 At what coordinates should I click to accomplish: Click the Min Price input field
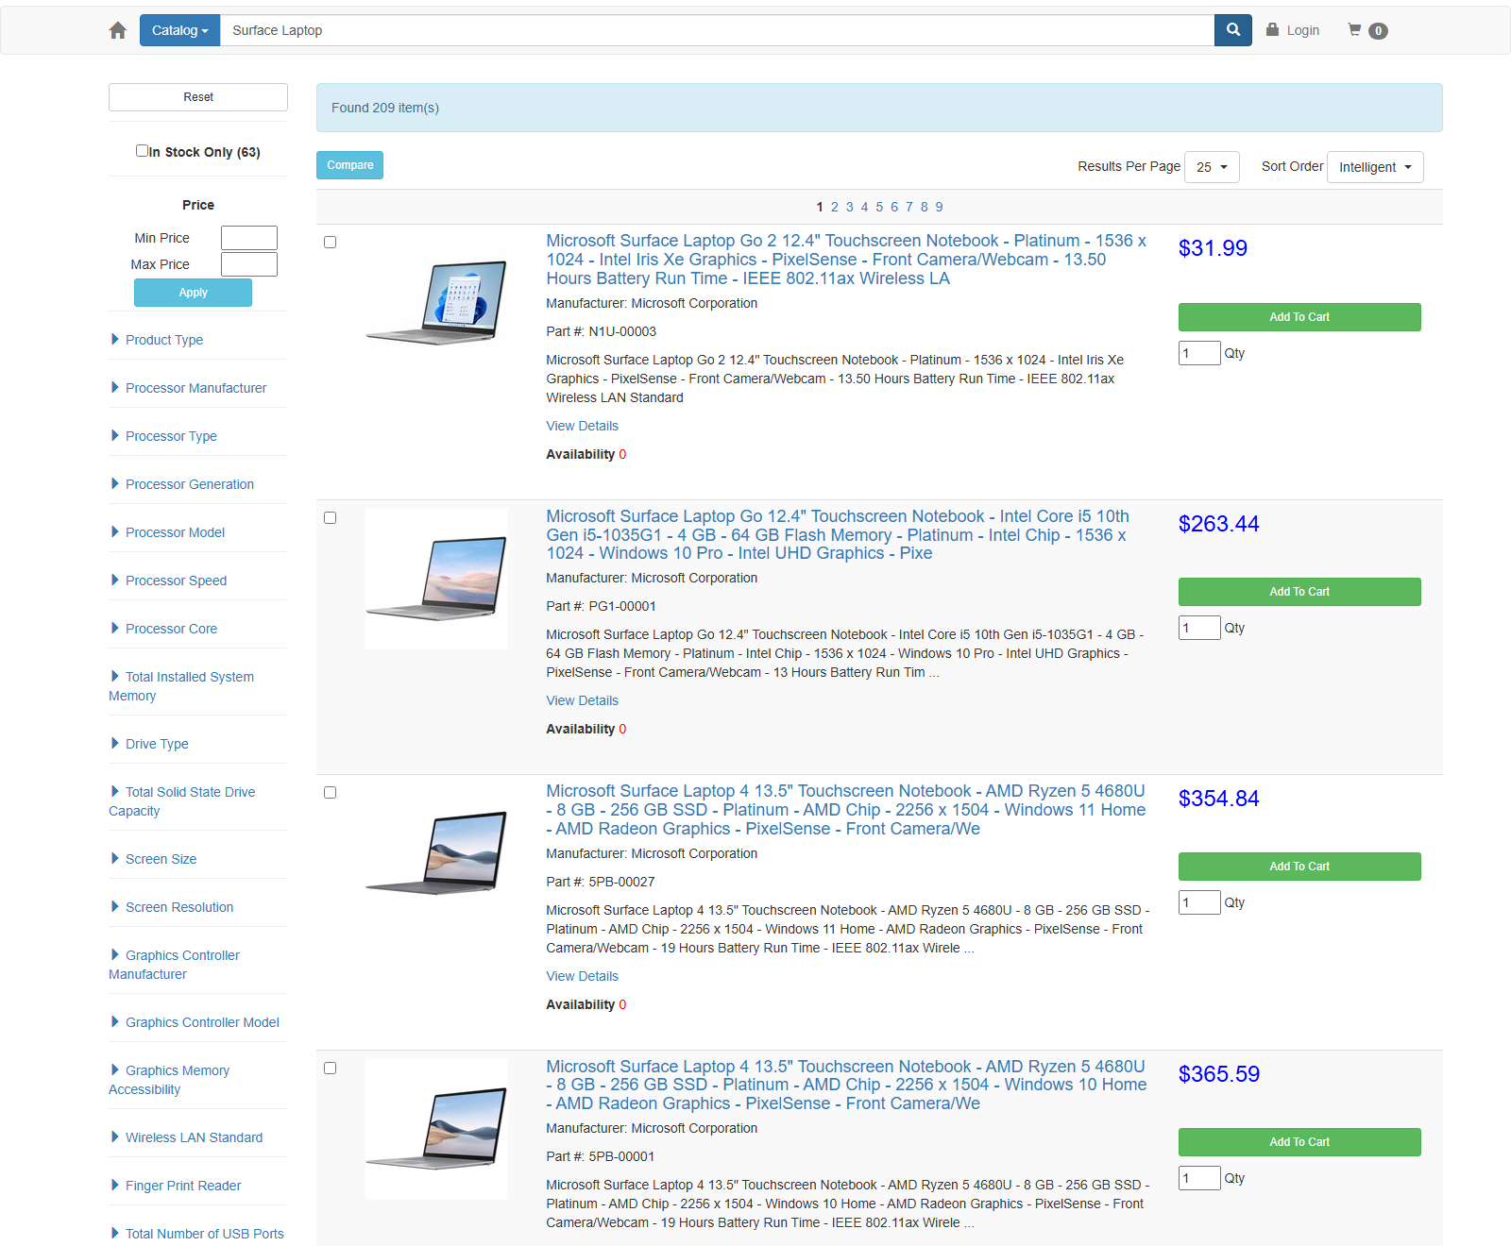coord(249,238)
